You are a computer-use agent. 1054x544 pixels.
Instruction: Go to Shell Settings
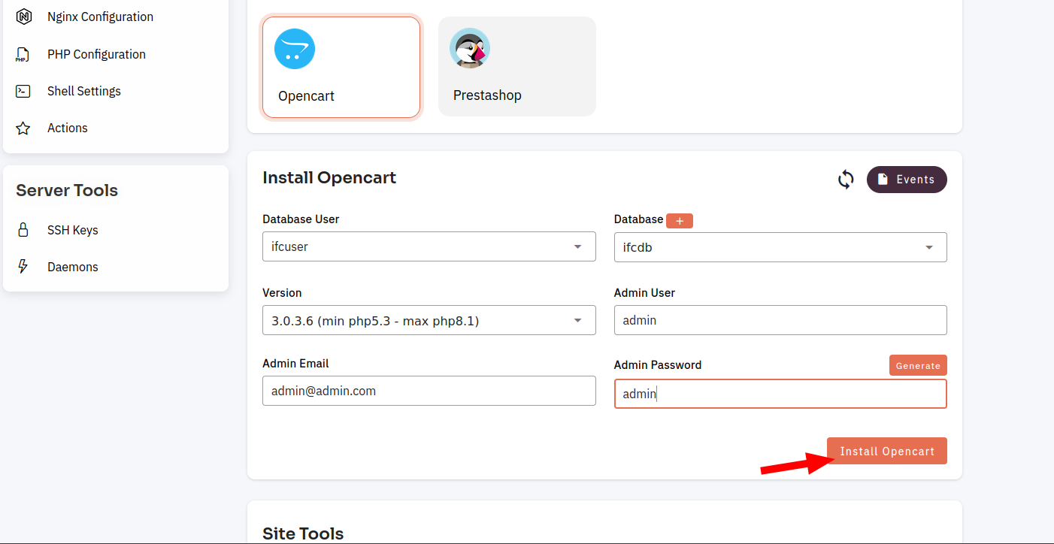tap(84, 91)
